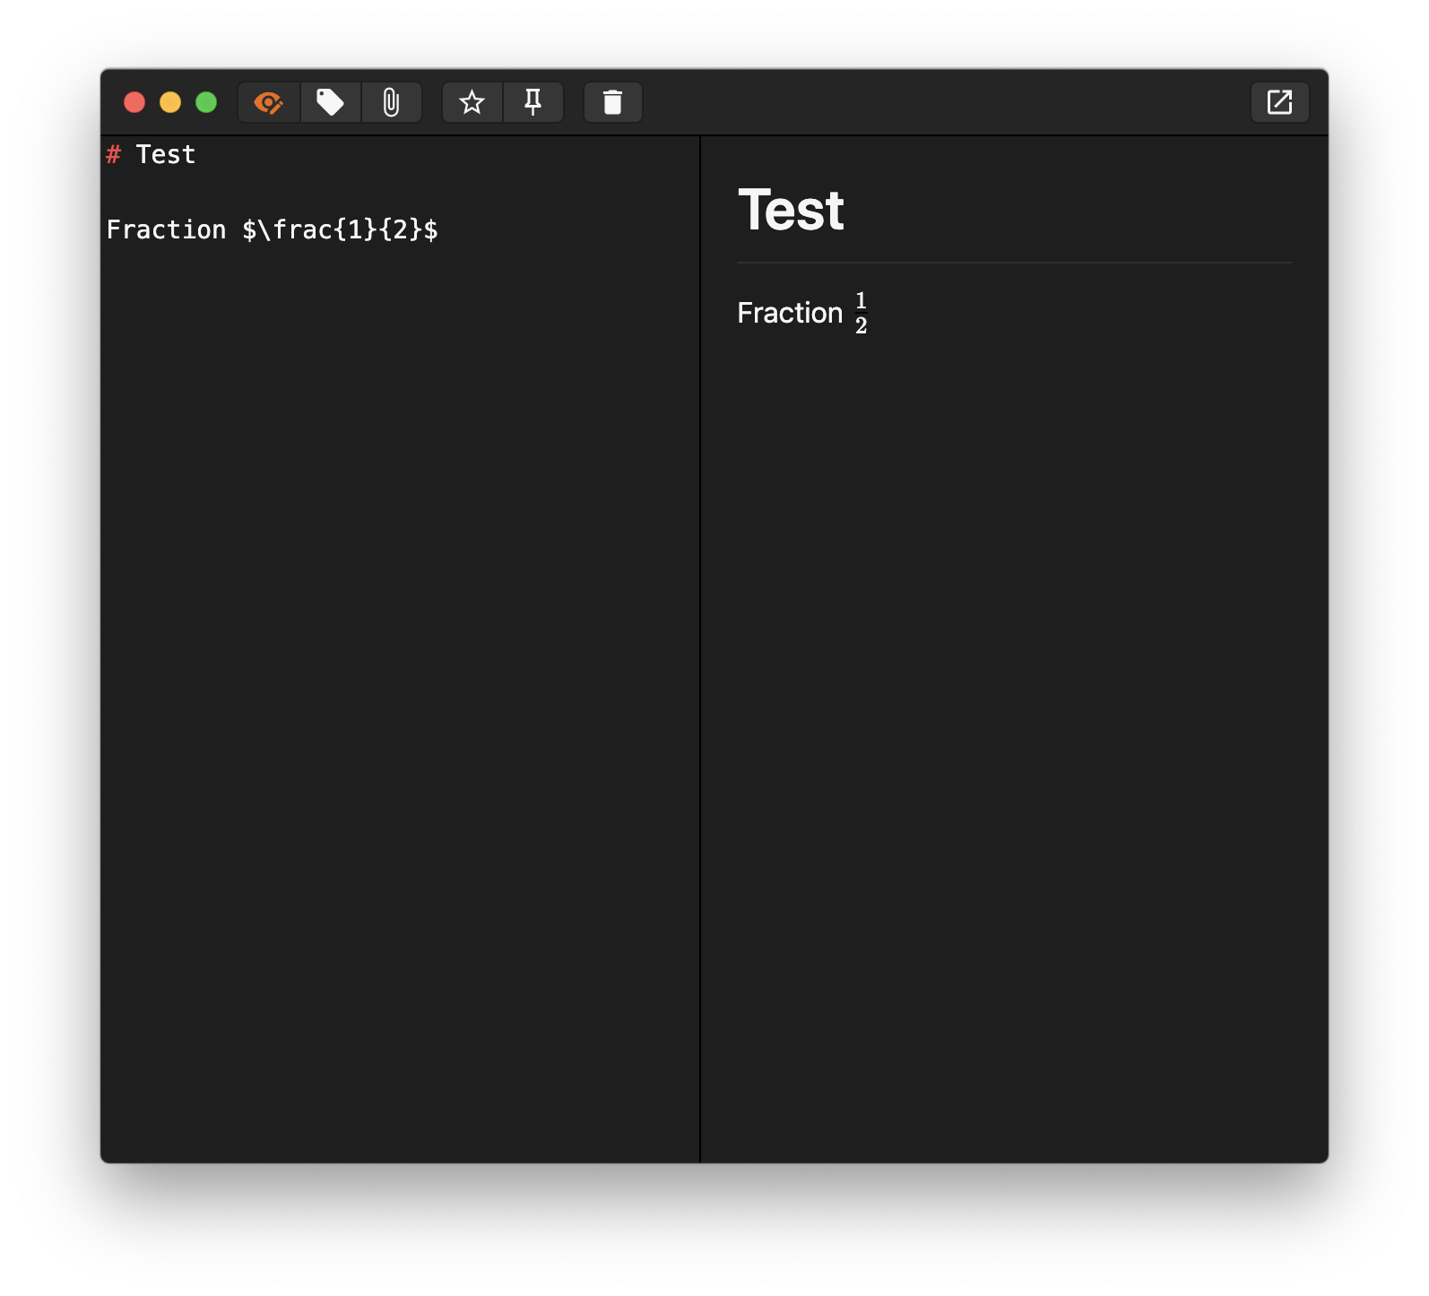Open the attachment paperclip icon
This screenshot has height=1296, width=1429.
[392, 102]
